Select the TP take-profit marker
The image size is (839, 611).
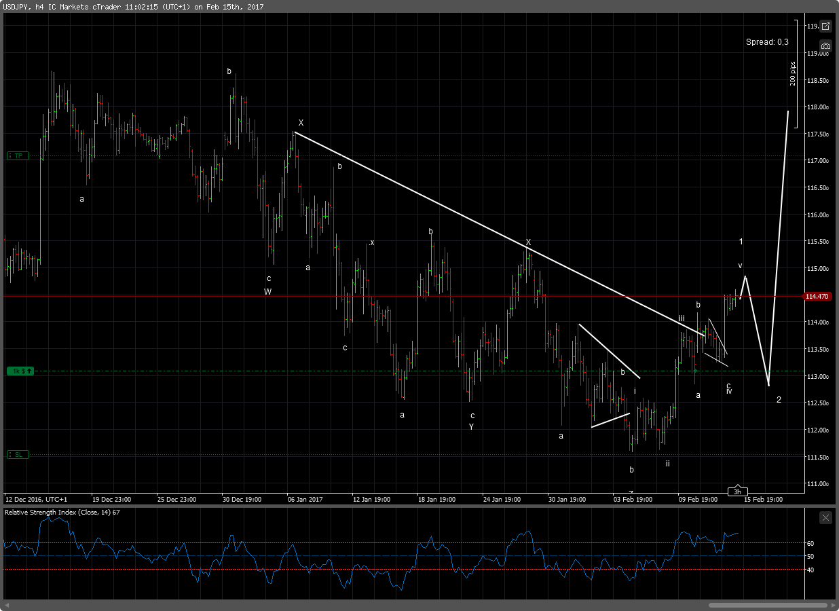[18, 155]
